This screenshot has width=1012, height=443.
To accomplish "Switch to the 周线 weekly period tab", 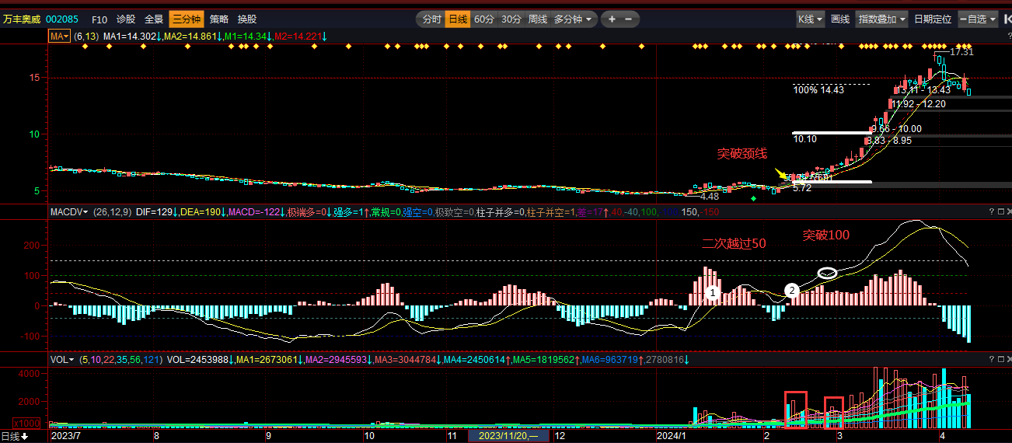I will click(x=538, y=19).
